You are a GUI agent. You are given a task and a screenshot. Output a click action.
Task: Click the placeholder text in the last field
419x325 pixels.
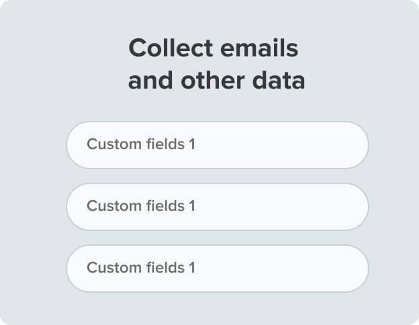click(141, 268)
